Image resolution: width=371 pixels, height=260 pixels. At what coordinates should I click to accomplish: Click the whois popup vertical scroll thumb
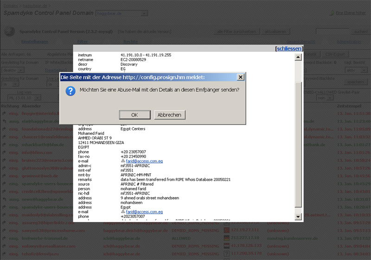tap(298, 144)
